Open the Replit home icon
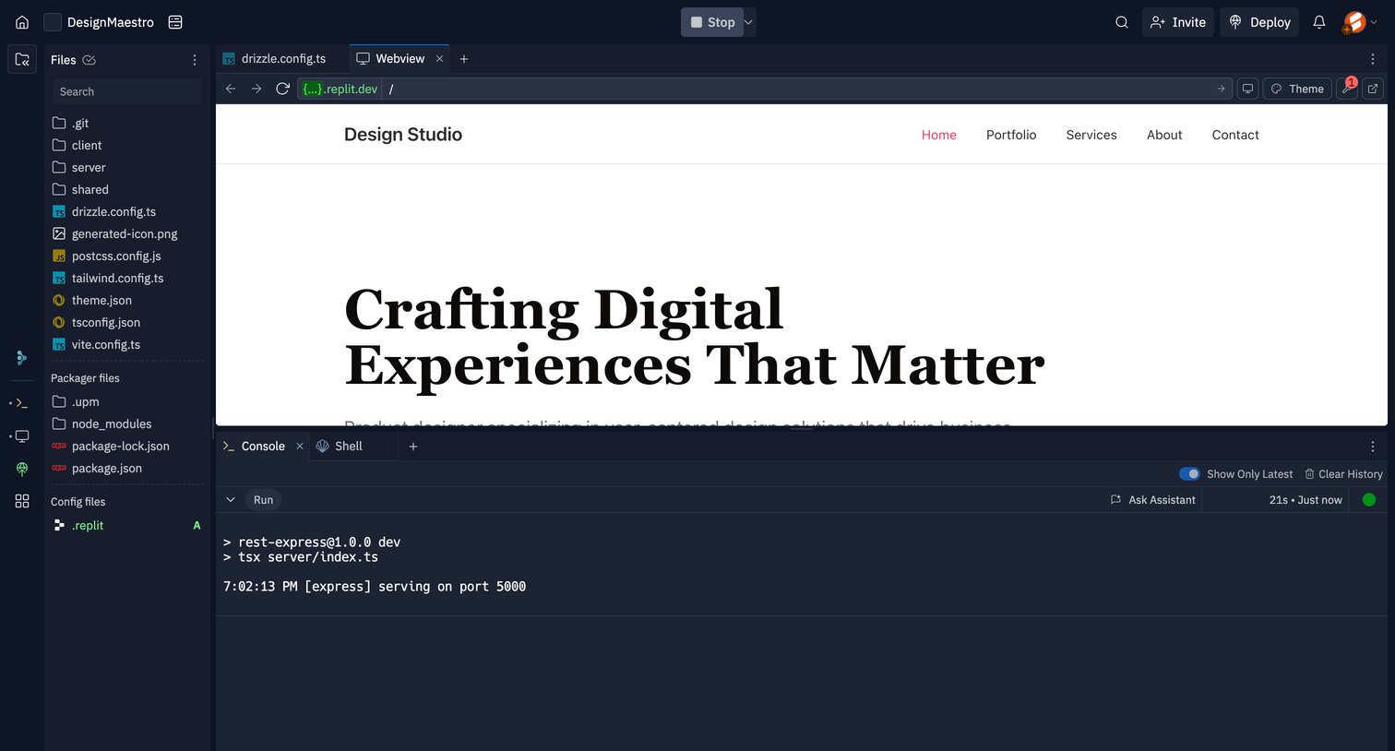1395x751 pixels. coord(22,22)
